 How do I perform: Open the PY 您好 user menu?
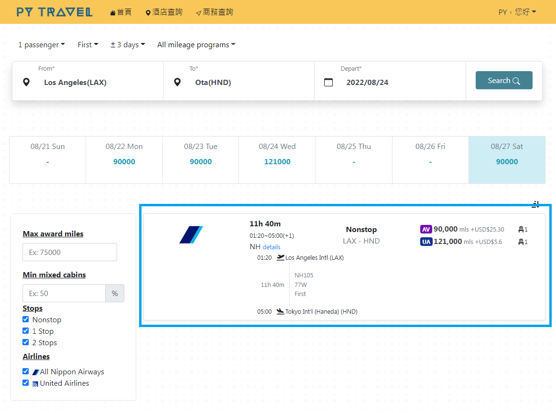click(x=517, y=12)
